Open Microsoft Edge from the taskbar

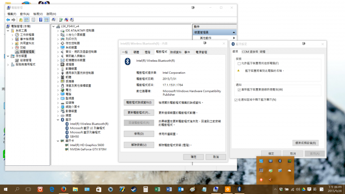point(52,189)
